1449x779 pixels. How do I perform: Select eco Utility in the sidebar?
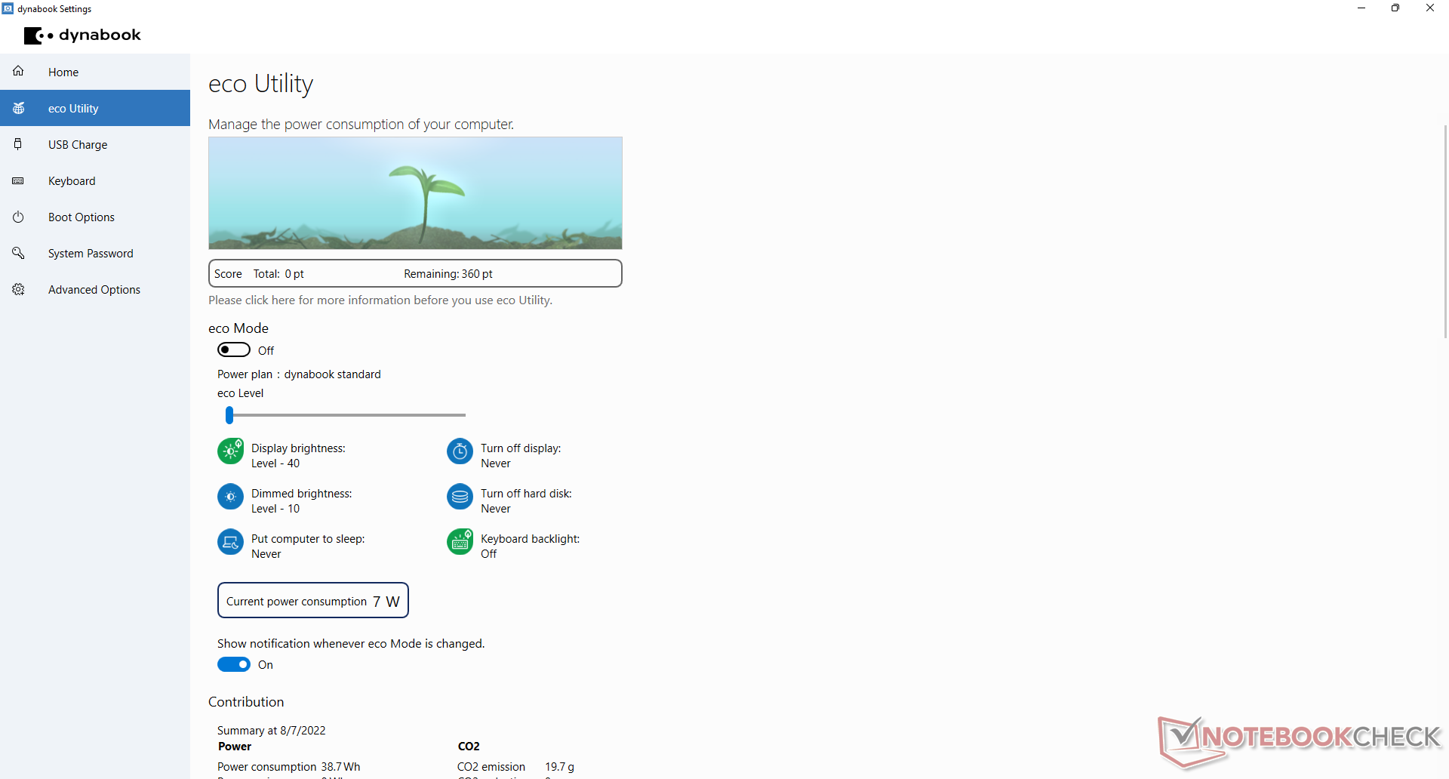click(x=95, y=108)
